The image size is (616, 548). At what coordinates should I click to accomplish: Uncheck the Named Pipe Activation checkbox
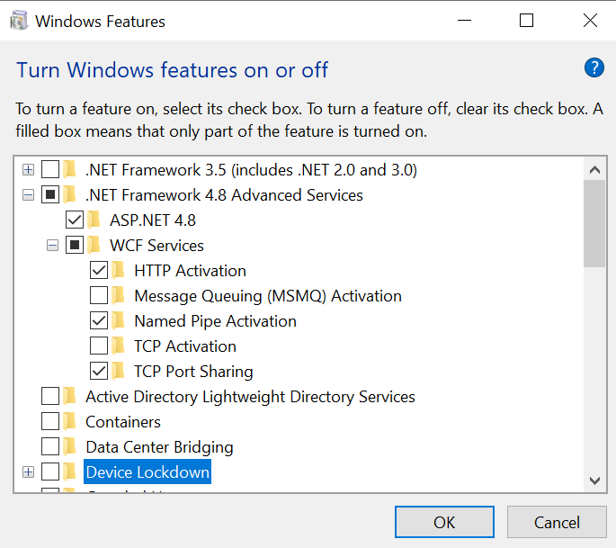[x=99, y=321]
